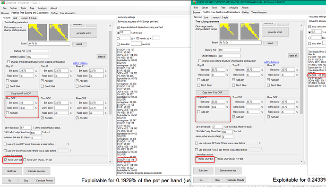Click tree parameters scrollbar thumb in Unnamed window
The height and width of the screenshot is (187, 326).
110,73
